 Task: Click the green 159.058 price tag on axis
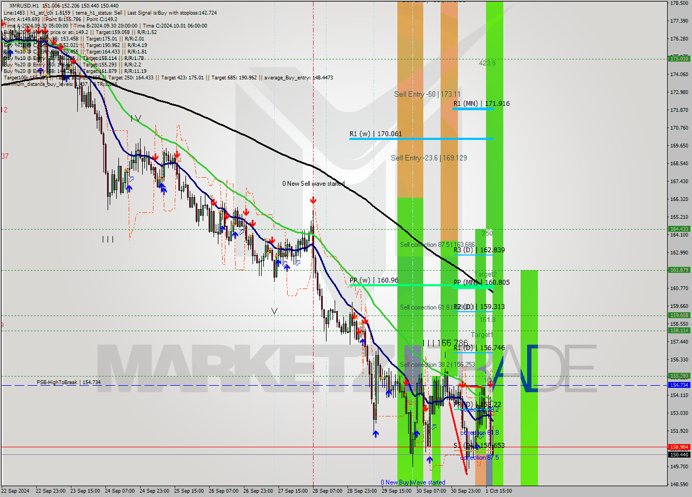point(679,315)
